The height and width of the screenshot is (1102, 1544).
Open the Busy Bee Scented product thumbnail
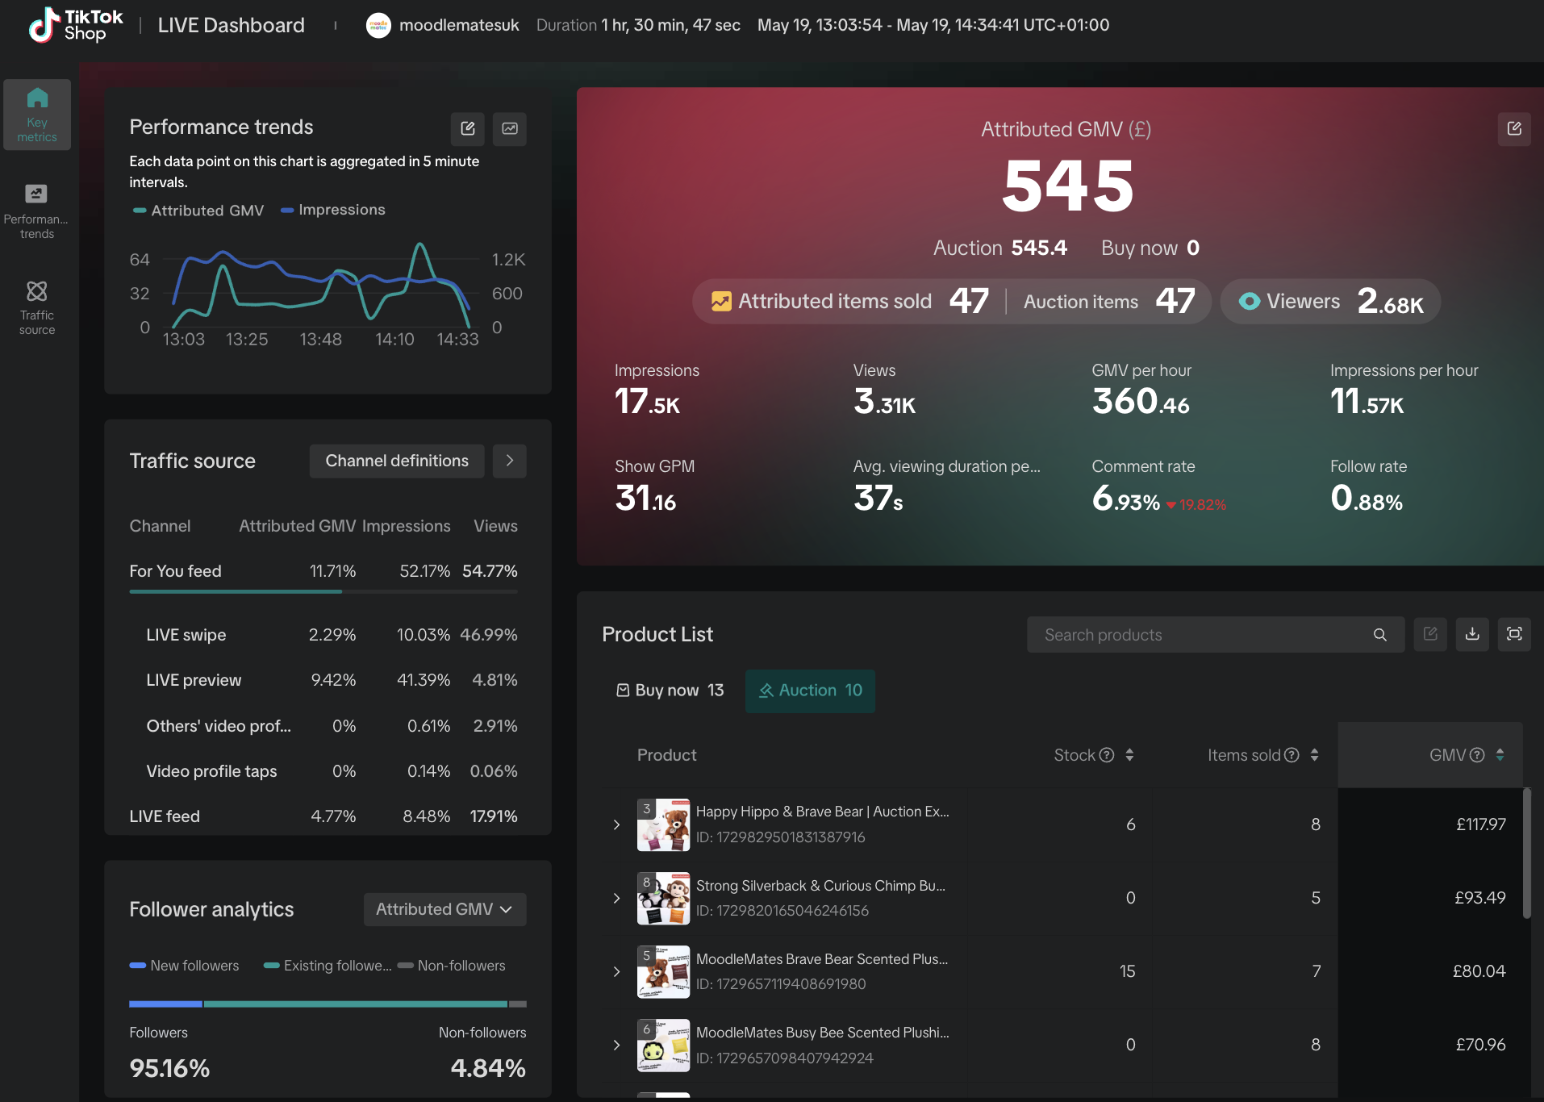(x=663, y=1045)
